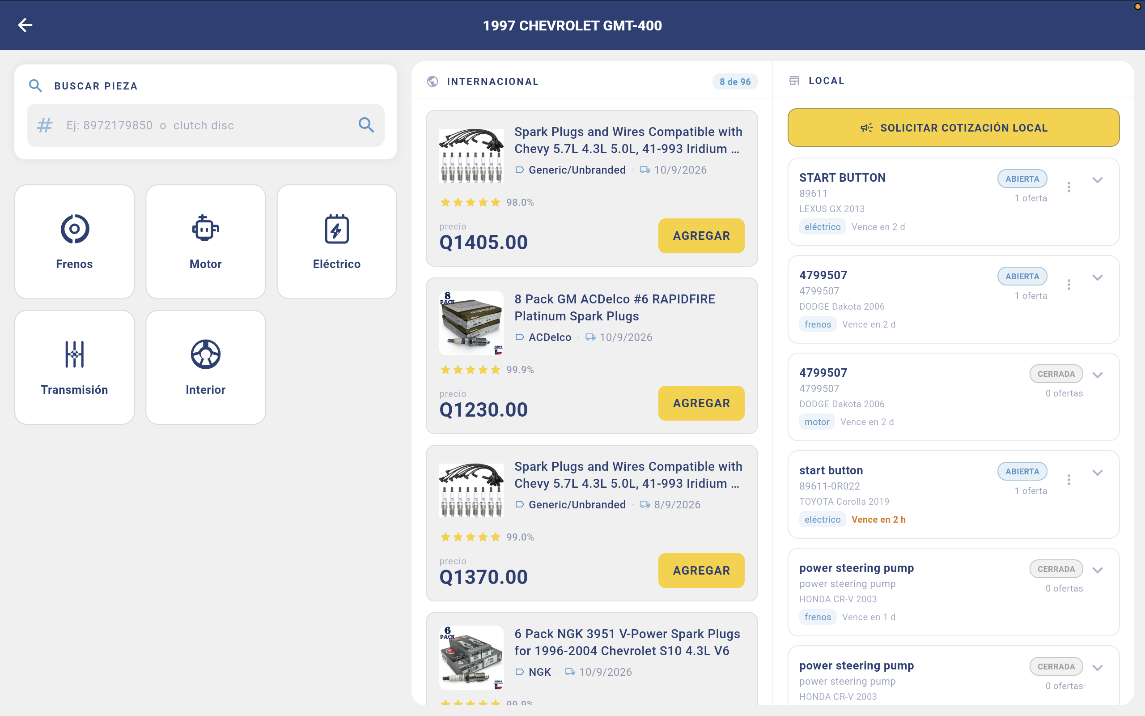Click the ABIERTA badge on START BUTTON

[1022, 179]
